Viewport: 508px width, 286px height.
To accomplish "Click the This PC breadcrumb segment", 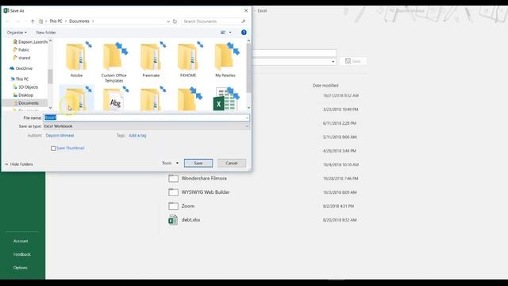I will point(56,21).
